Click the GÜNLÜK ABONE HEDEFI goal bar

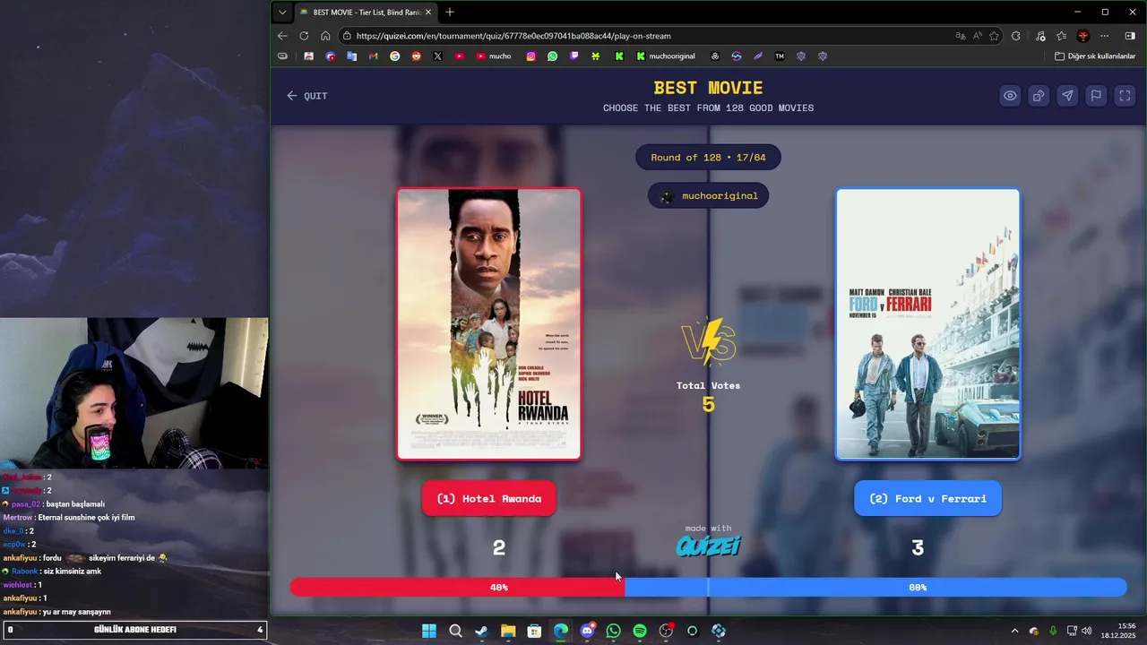(x=134, y=630)
